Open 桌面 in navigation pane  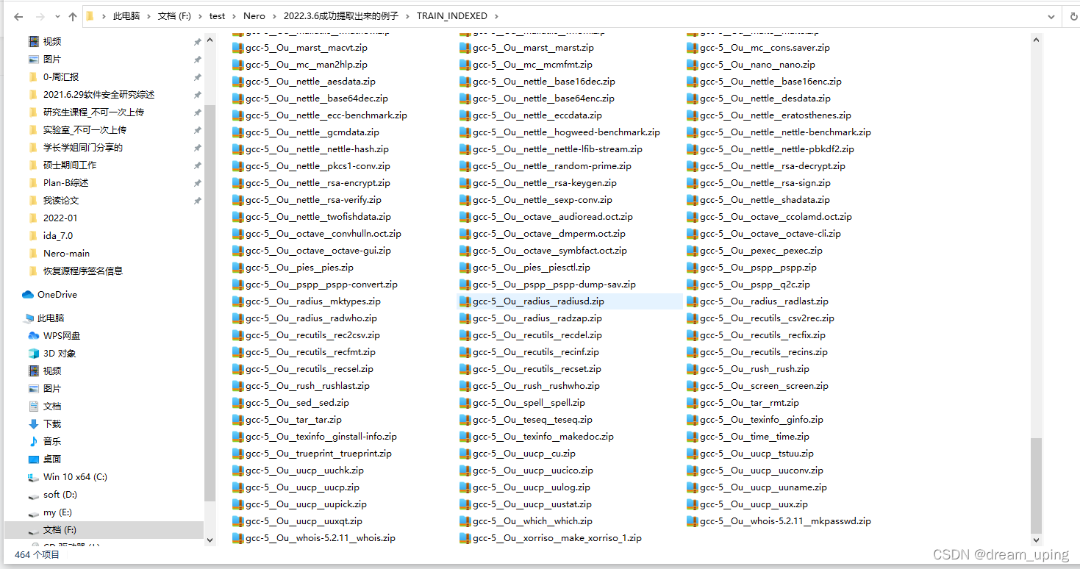click(x=52, y=459)
